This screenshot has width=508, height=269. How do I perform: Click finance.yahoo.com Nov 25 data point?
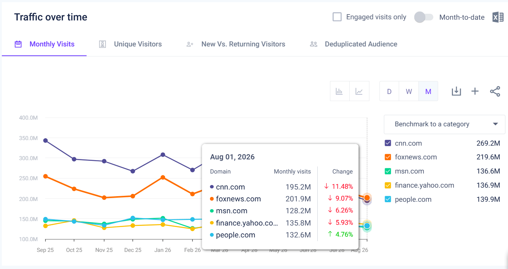click(x=104, y=228)
